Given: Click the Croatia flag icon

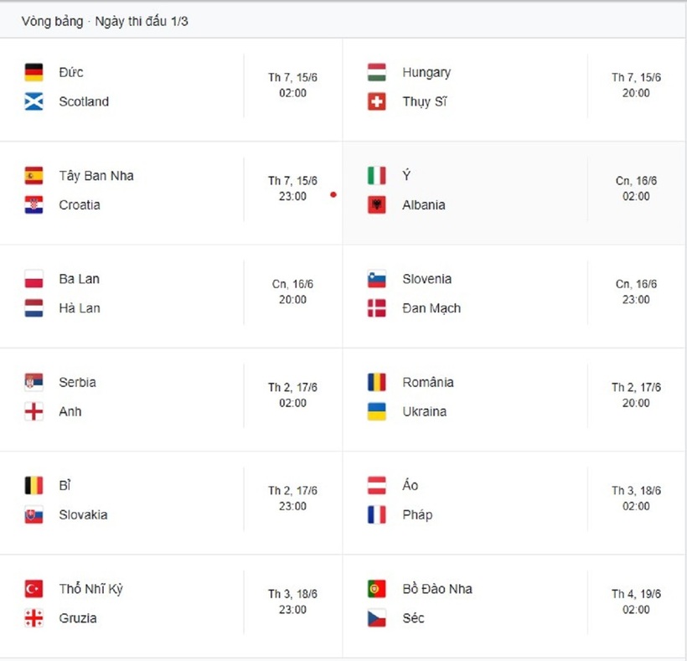Looking at the screenshot, I should tap(34, 205).
